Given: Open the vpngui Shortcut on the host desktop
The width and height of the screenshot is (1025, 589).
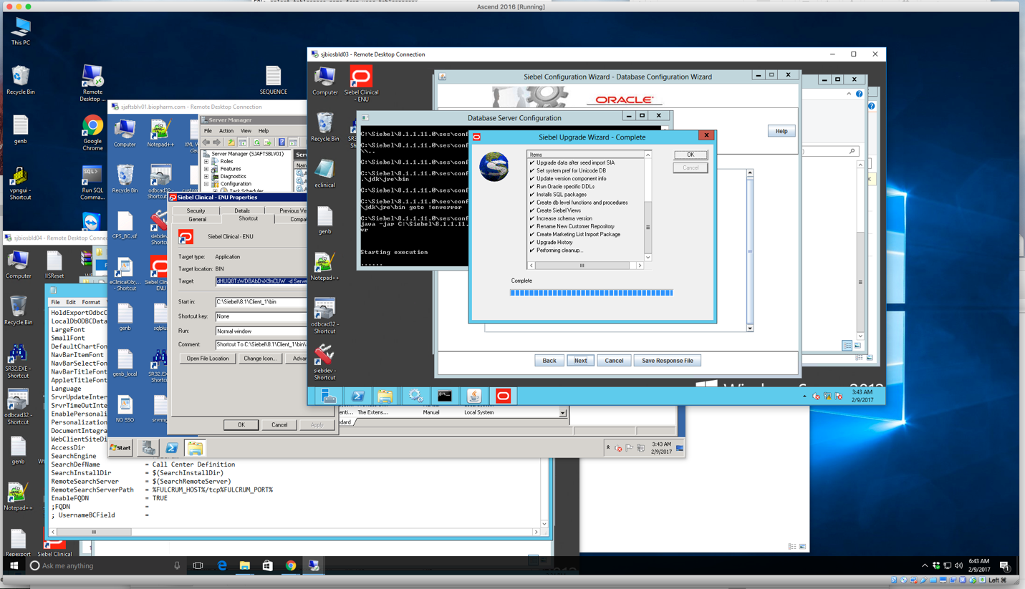Looking at the screenshot, I should pos(20,183).
